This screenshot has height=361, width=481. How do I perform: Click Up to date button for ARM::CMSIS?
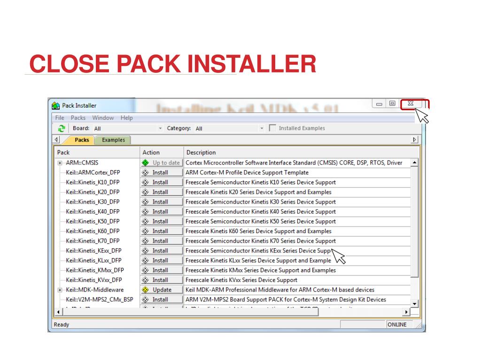(162, 163)
